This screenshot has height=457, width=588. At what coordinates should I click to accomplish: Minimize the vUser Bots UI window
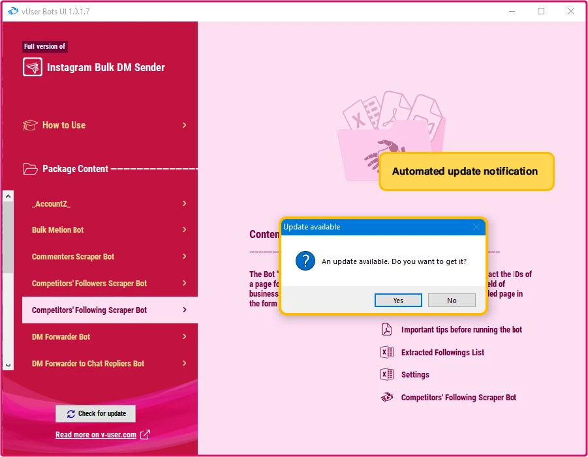[x=512, y=11]
